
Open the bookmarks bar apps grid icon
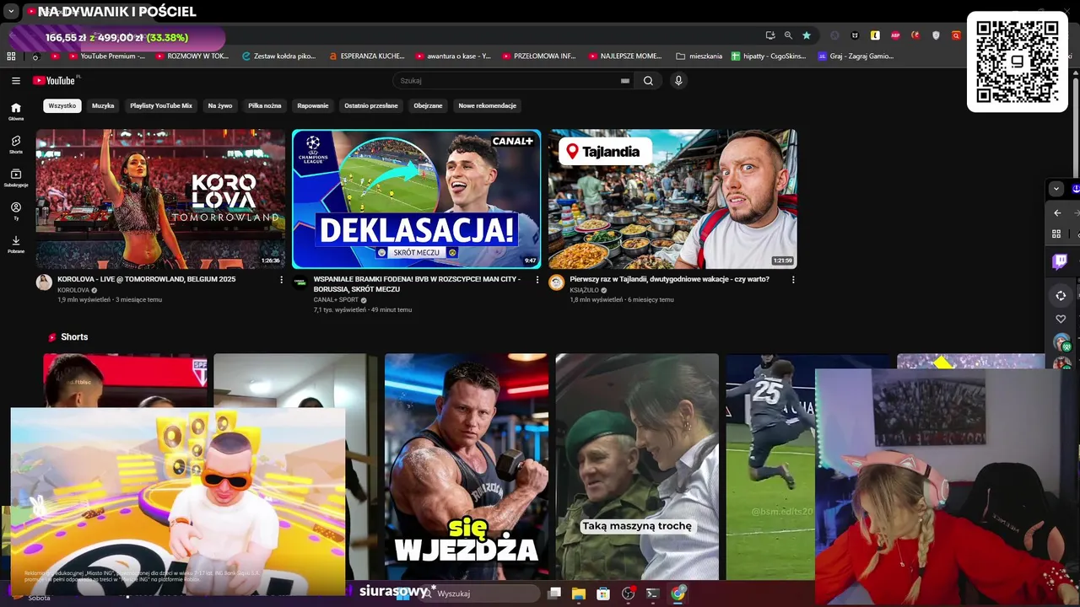[11, 56]
